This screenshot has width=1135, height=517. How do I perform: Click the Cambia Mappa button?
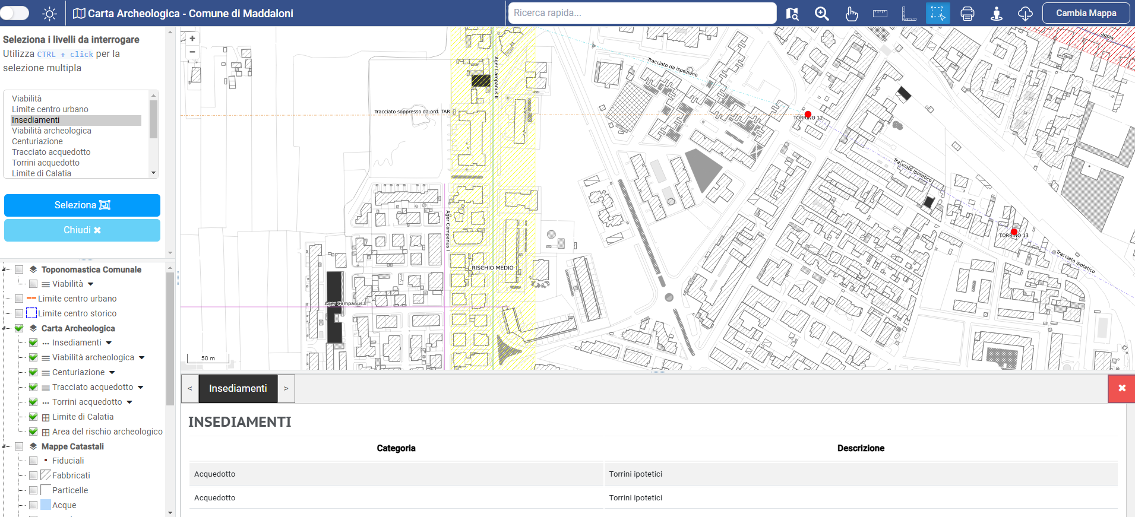coord(1085,13)
